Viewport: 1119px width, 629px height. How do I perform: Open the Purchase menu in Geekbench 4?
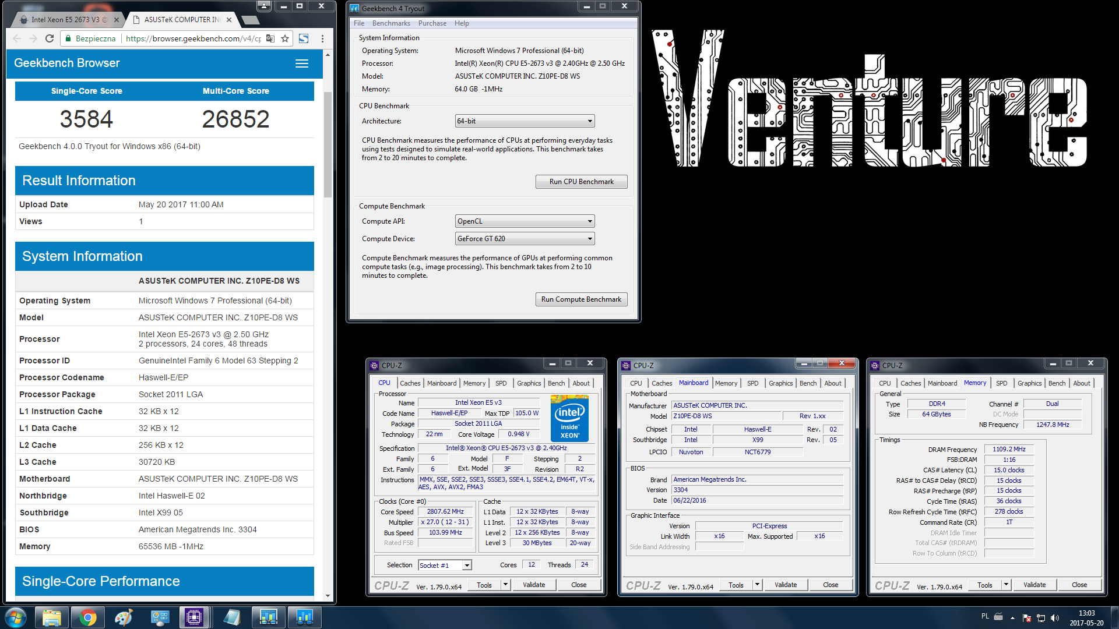(x=432, y=23)
